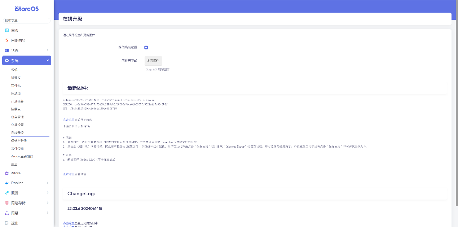Click the 网络存储 storage icon
The width and height of the screenshot is (458, 227).
click(7, 203)
